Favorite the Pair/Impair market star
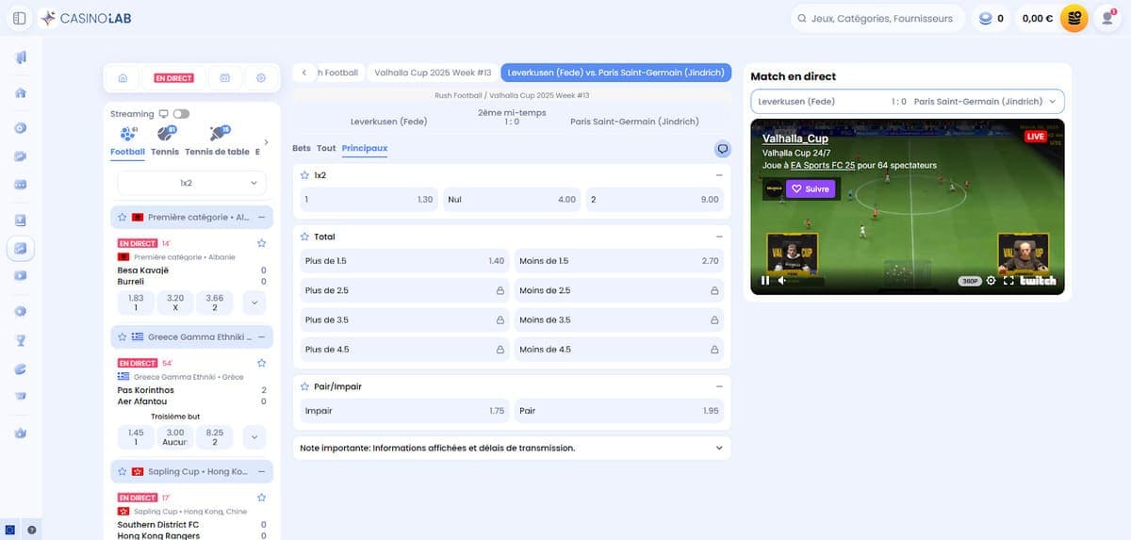1131x540 pixels. (x=304, y=386)
